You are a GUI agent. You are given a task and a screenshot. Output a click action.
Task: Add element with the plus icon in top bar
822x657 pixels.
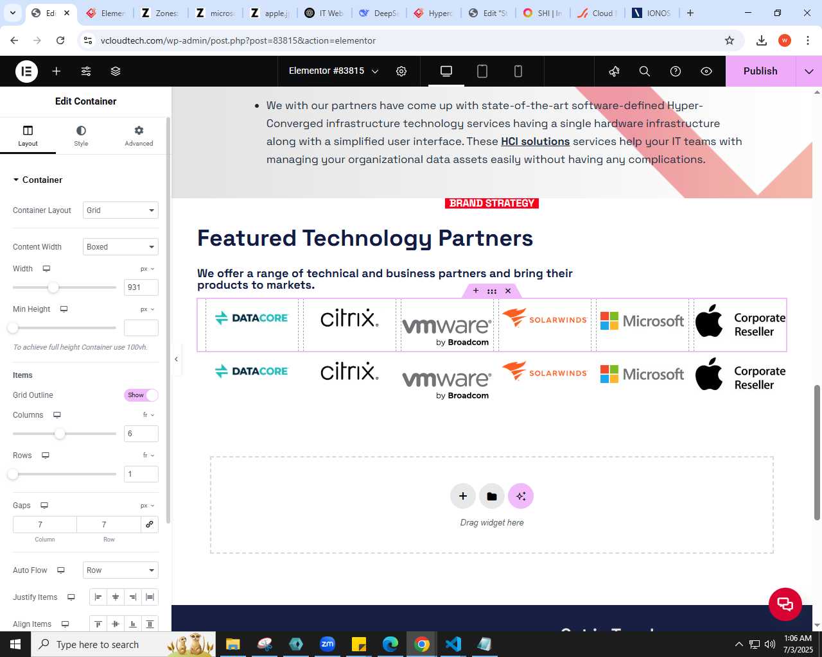click(57, 71)
